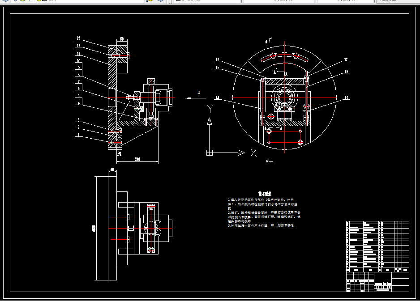Select the bearing bore center in circular view
The height and width of the screenshot is (301, 420).
(x=284, y=98)
